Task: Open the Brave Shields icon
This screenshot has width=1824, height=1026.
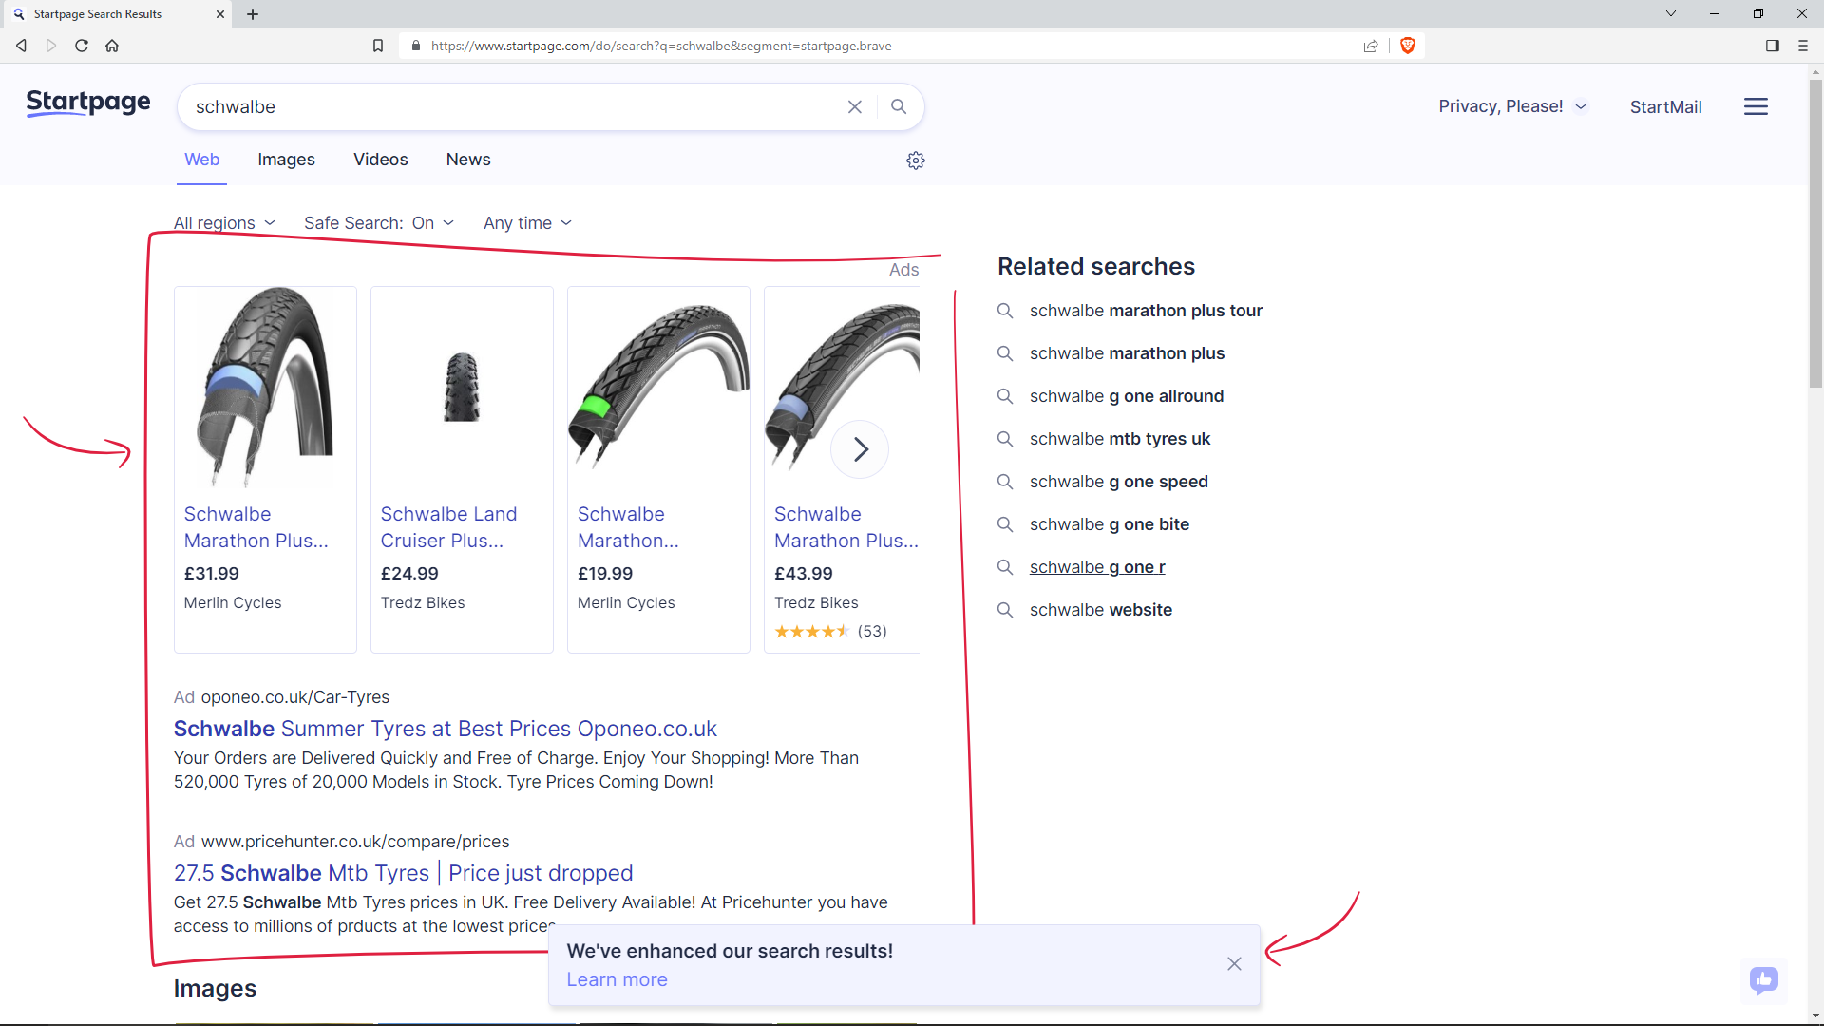Action: point(1407,45)
